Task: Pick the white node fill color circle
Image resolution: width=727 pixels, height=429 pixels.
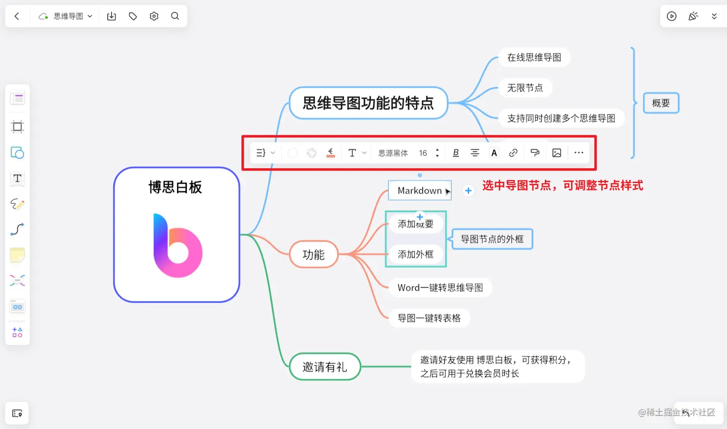Action: [292, 153]
